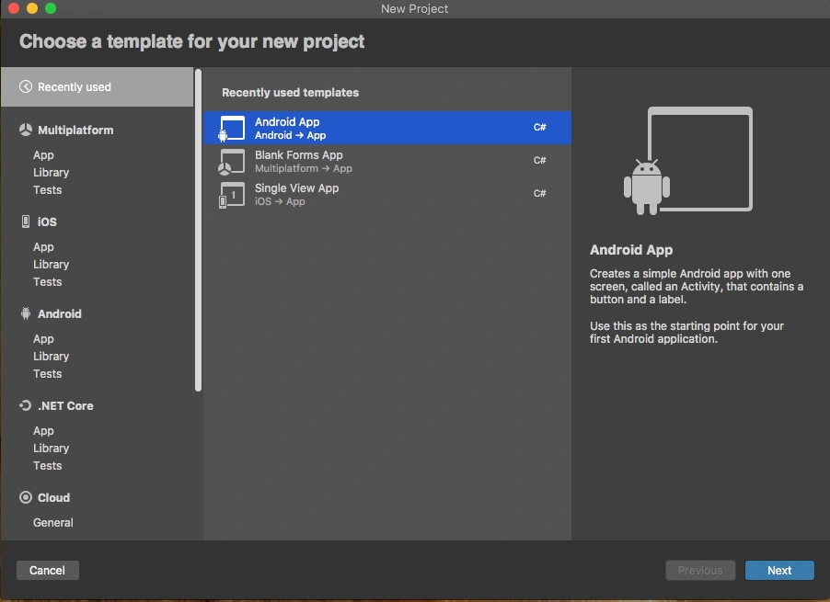Click the .NET Core category icon
830x602 pixels.
(x=26, y=405)
